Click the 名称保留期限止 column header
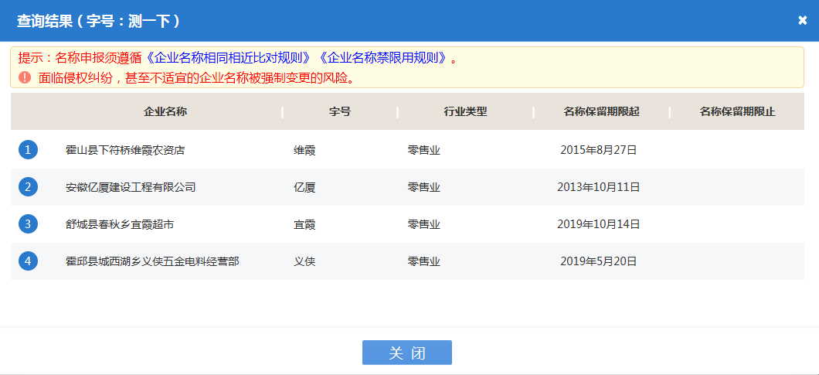819x375 pixels. coord(737,111)
